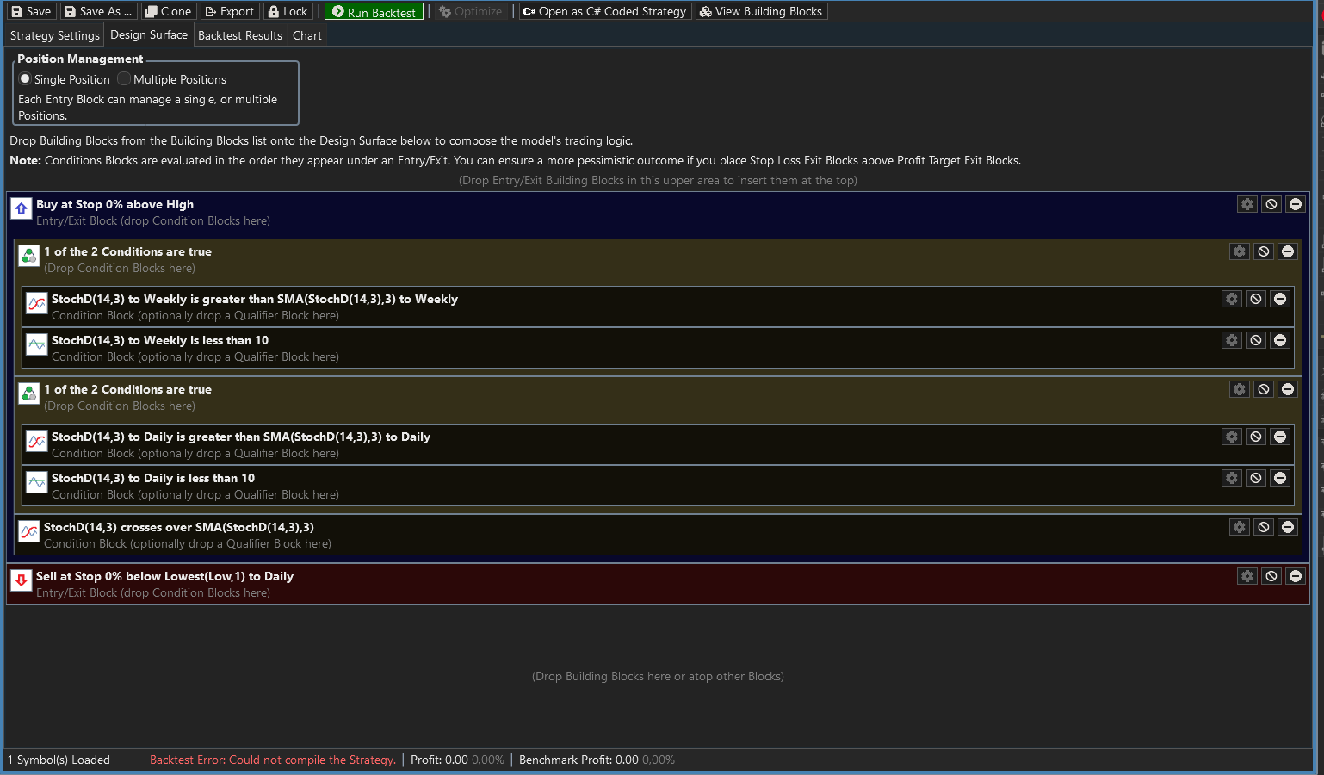Click the green wave icon on StochD less than 10
Screen dimensions: 1324x775
36,344
